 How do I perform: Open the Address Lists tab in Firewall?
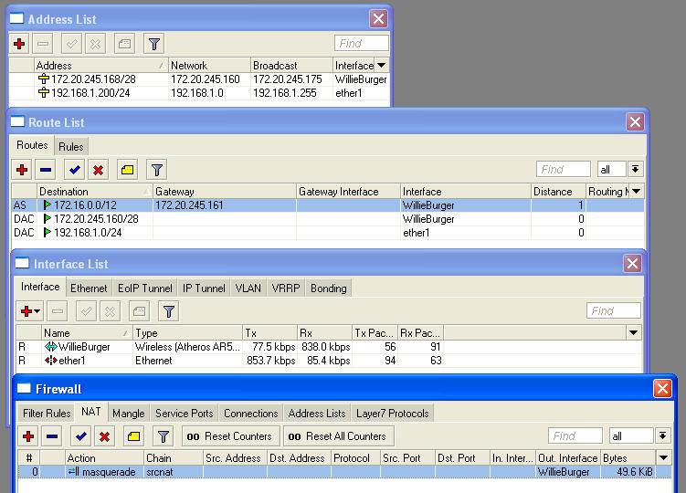pos(317,414)
